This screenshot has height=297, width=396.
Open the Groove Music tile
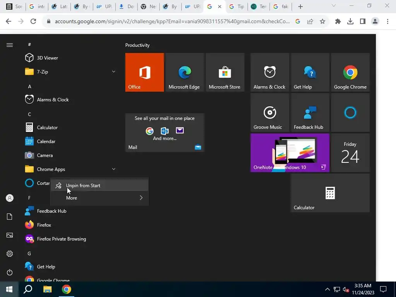coord(270,113)
